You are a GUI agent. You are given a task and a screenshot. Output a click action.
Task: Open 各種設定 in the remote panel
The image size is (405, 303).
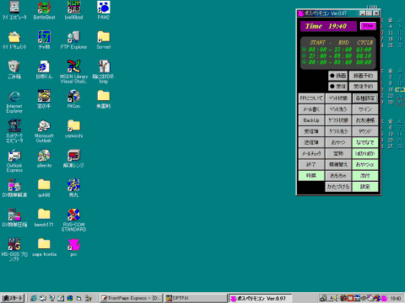[365, 98]
